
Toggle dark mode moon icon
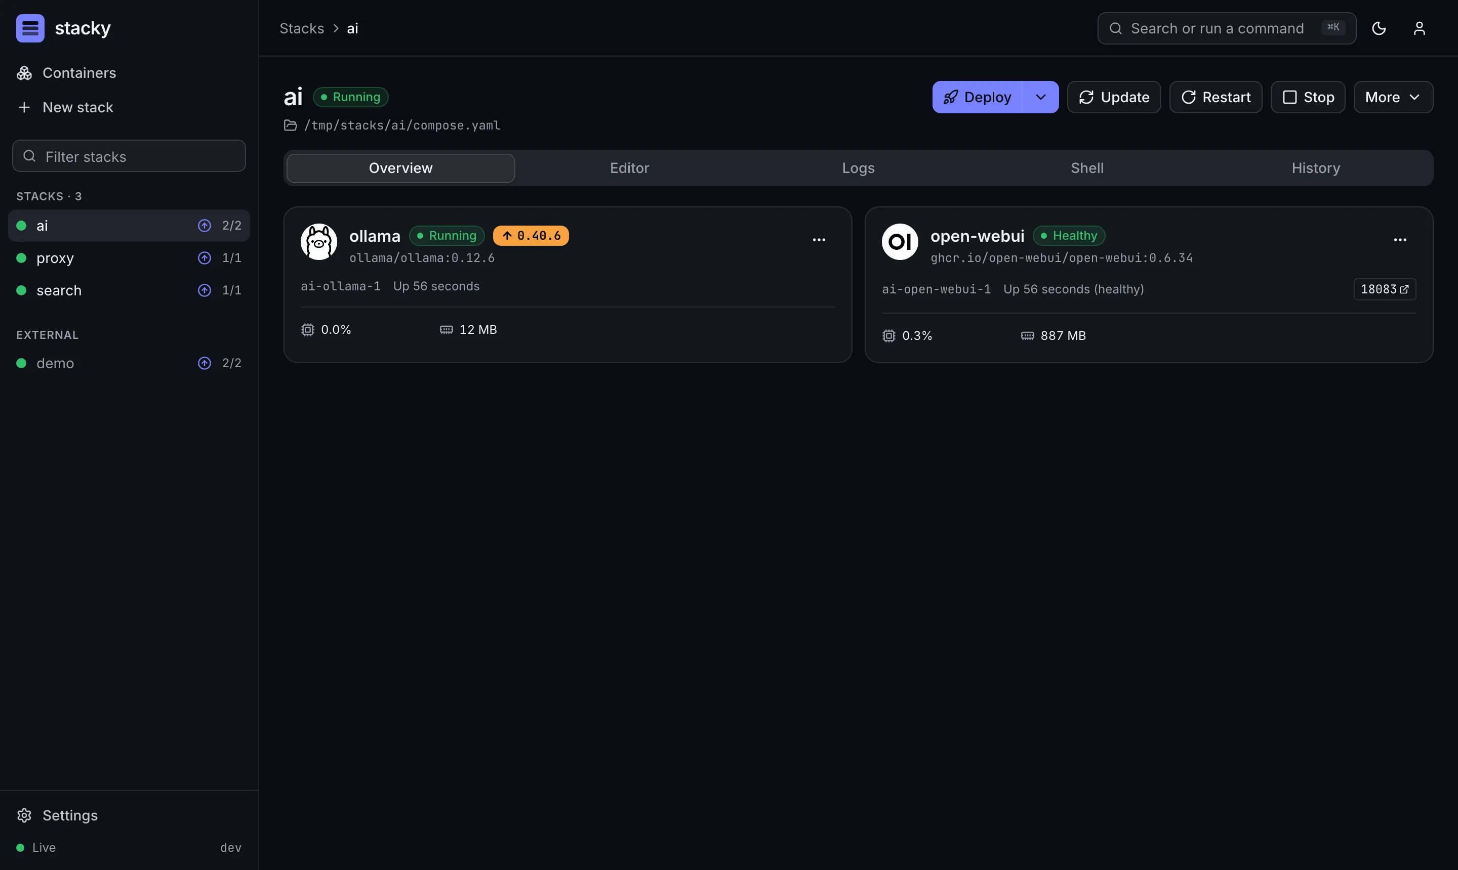click(1379, 28)
